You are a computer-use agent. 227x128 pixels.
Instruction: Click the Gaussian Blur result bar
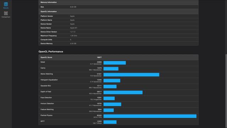pos(110,87)
